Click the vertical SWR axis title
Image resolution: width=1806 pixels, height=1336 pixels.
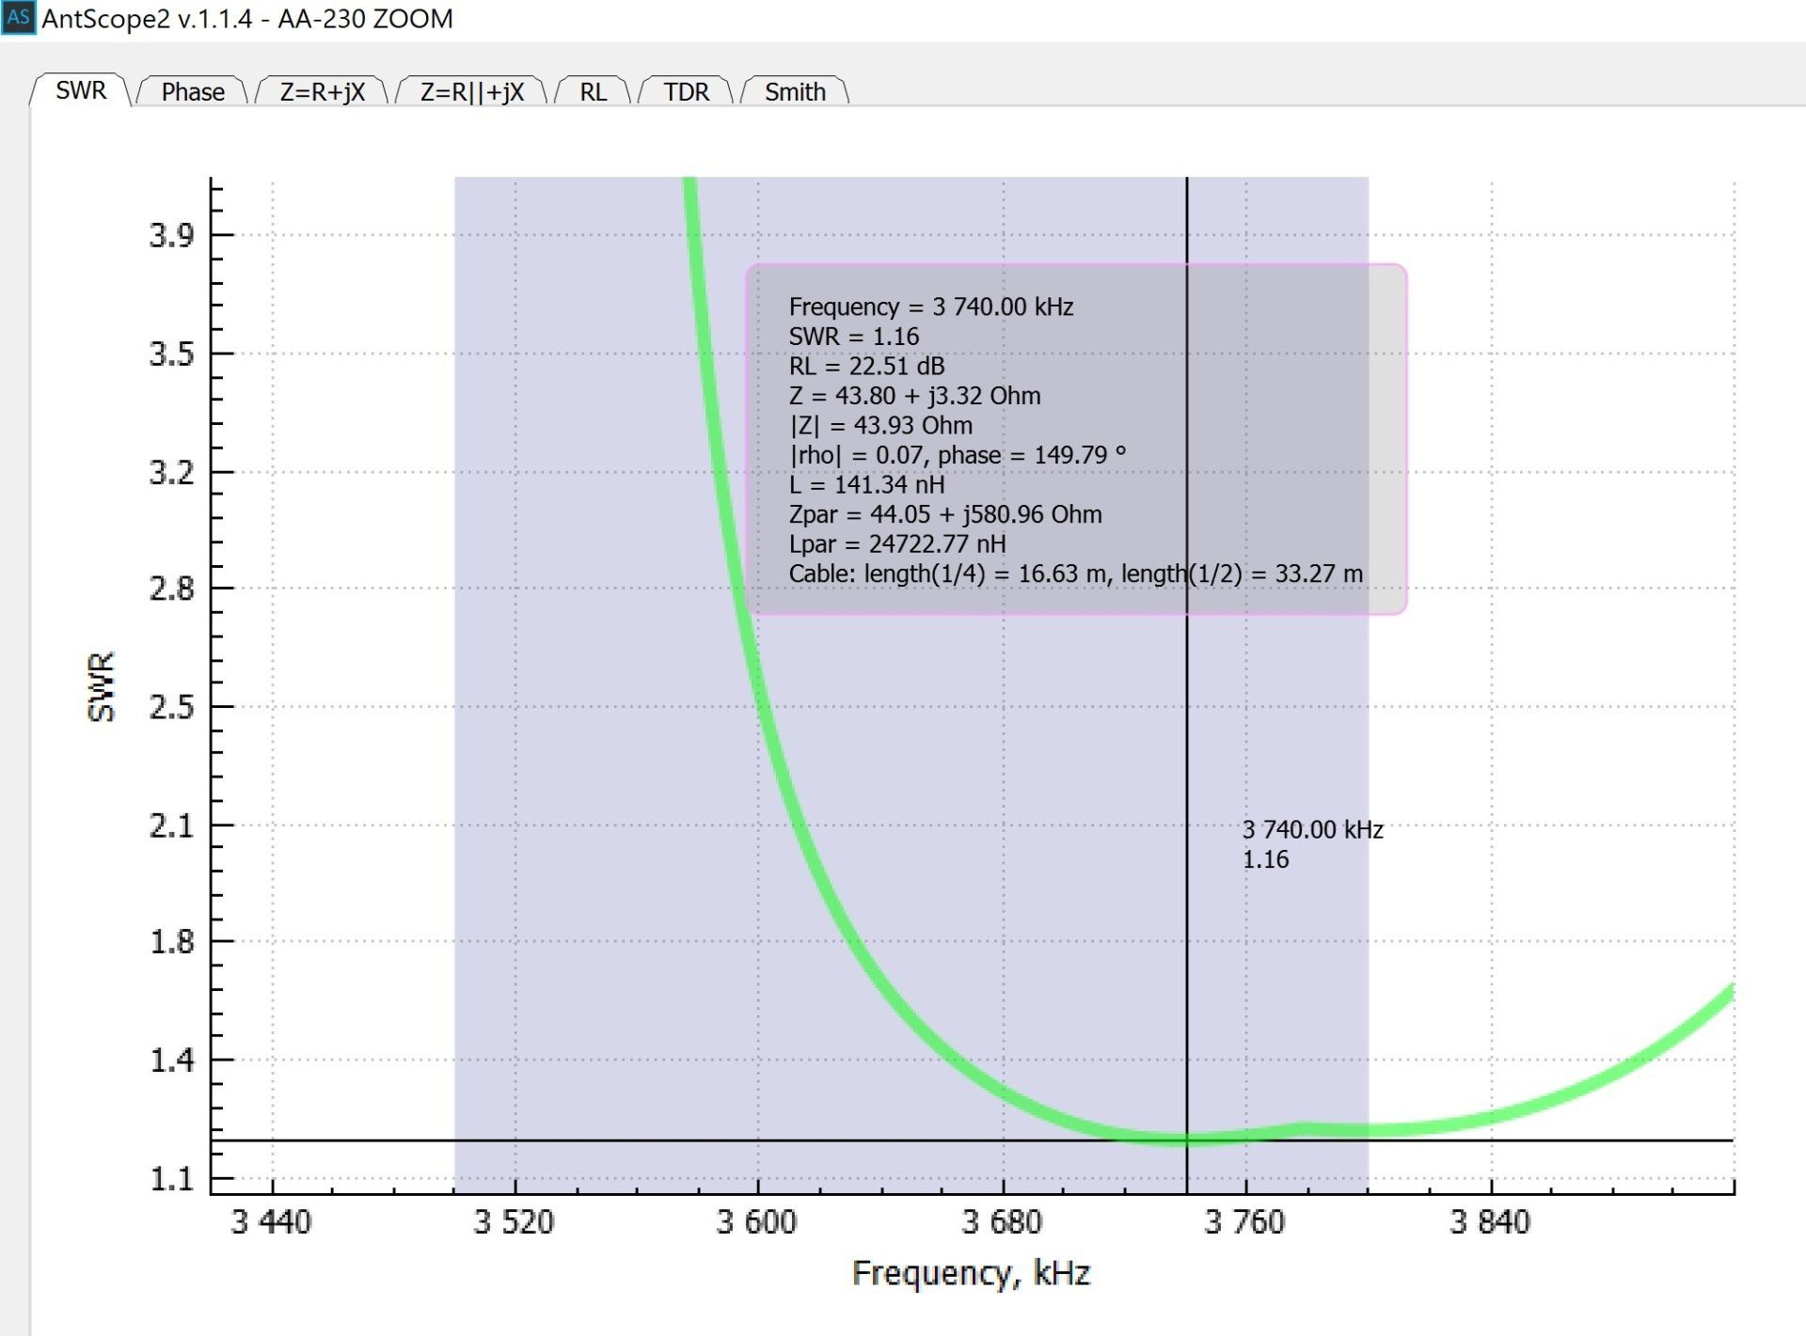(101, 686)
